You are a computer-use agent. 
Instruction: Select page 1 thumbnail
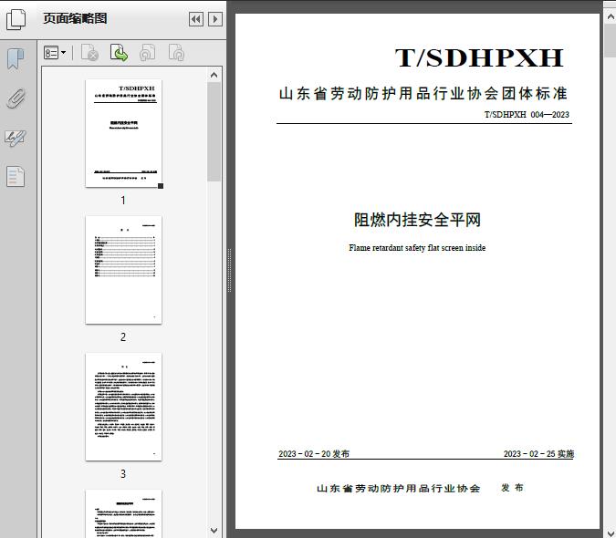coord(124,133)
